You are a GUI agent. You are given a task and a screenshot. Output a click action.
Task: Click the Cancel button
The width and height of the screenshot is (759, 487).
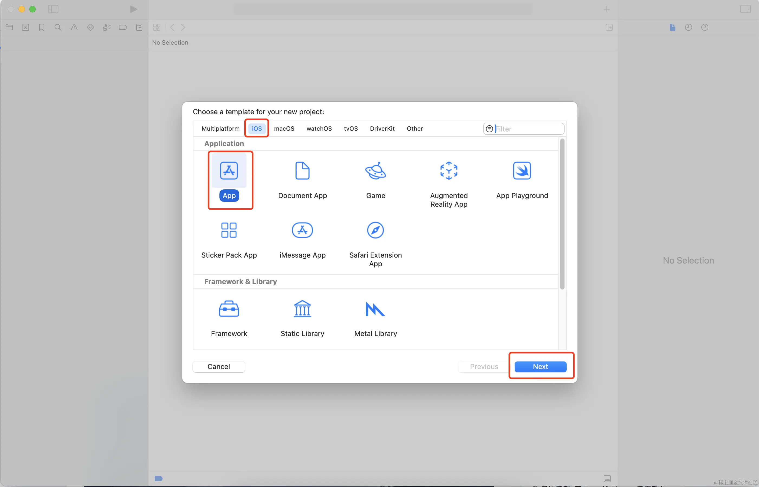tap(219, 367)
